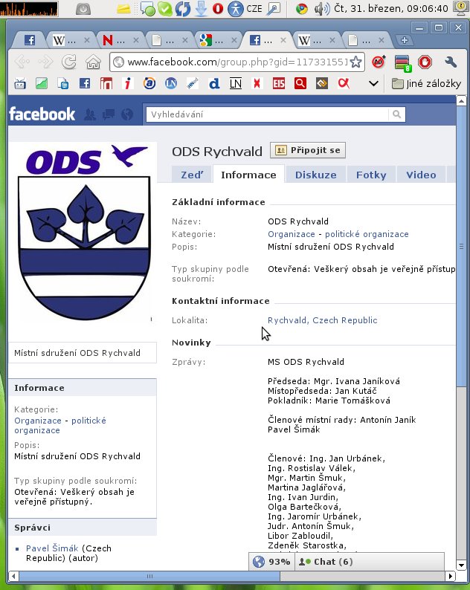Screen dimensions: 470x590
Task: Open the wrench settings menu in Chrome
Action: coord(450,62)
